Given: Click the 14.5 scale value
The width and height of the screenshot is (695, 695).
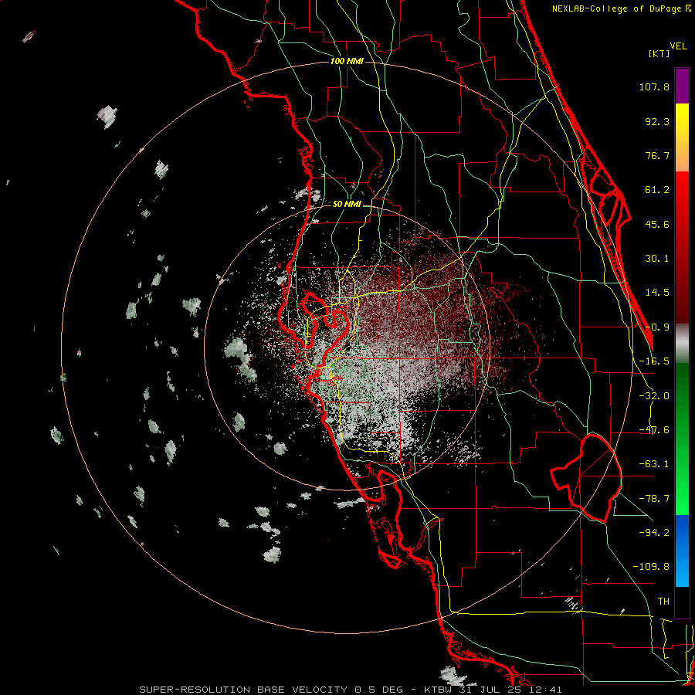Looking at the screenshot, I should pos(657,293).
